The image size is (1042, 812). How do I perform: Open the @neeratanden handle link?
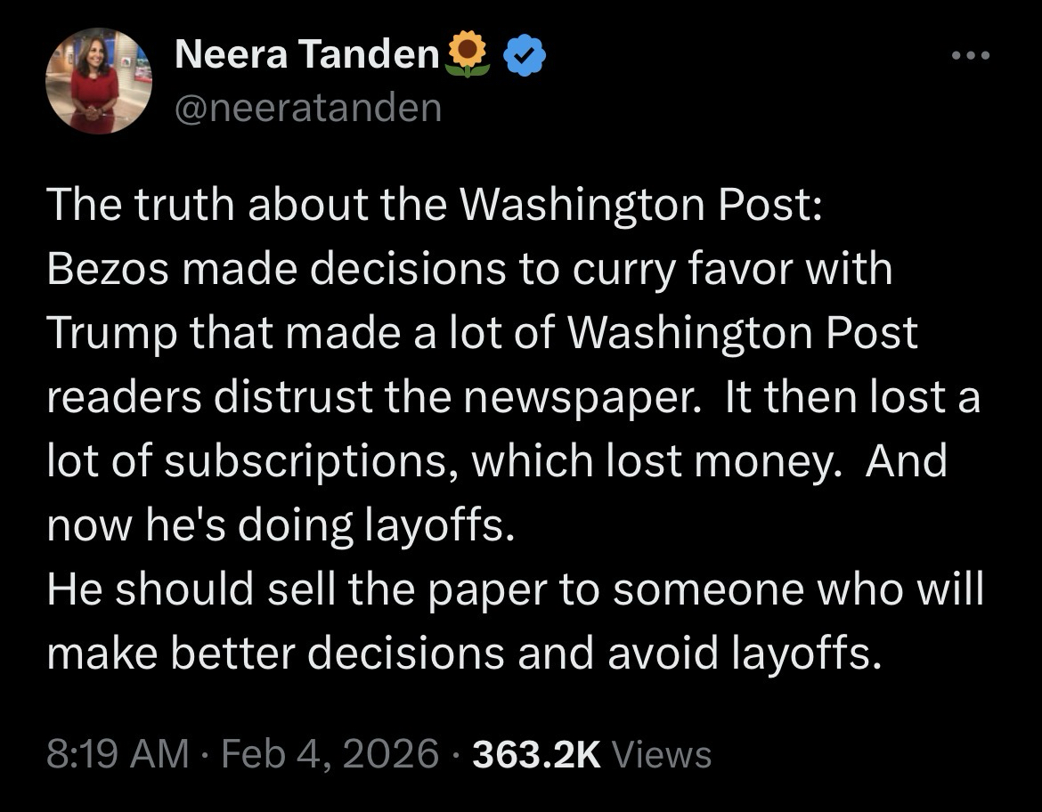(308, 108)
